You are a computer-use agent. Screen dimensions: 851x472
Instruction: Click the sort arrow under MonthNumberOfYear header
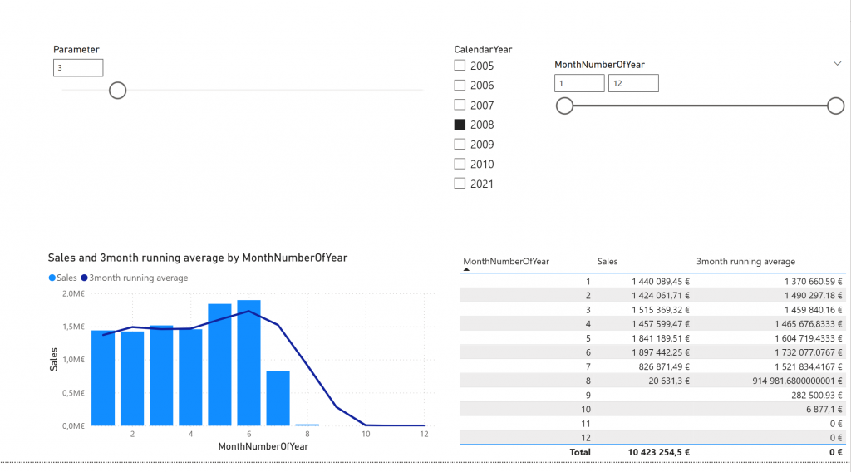pyautogui.click(x=466, y=270)
